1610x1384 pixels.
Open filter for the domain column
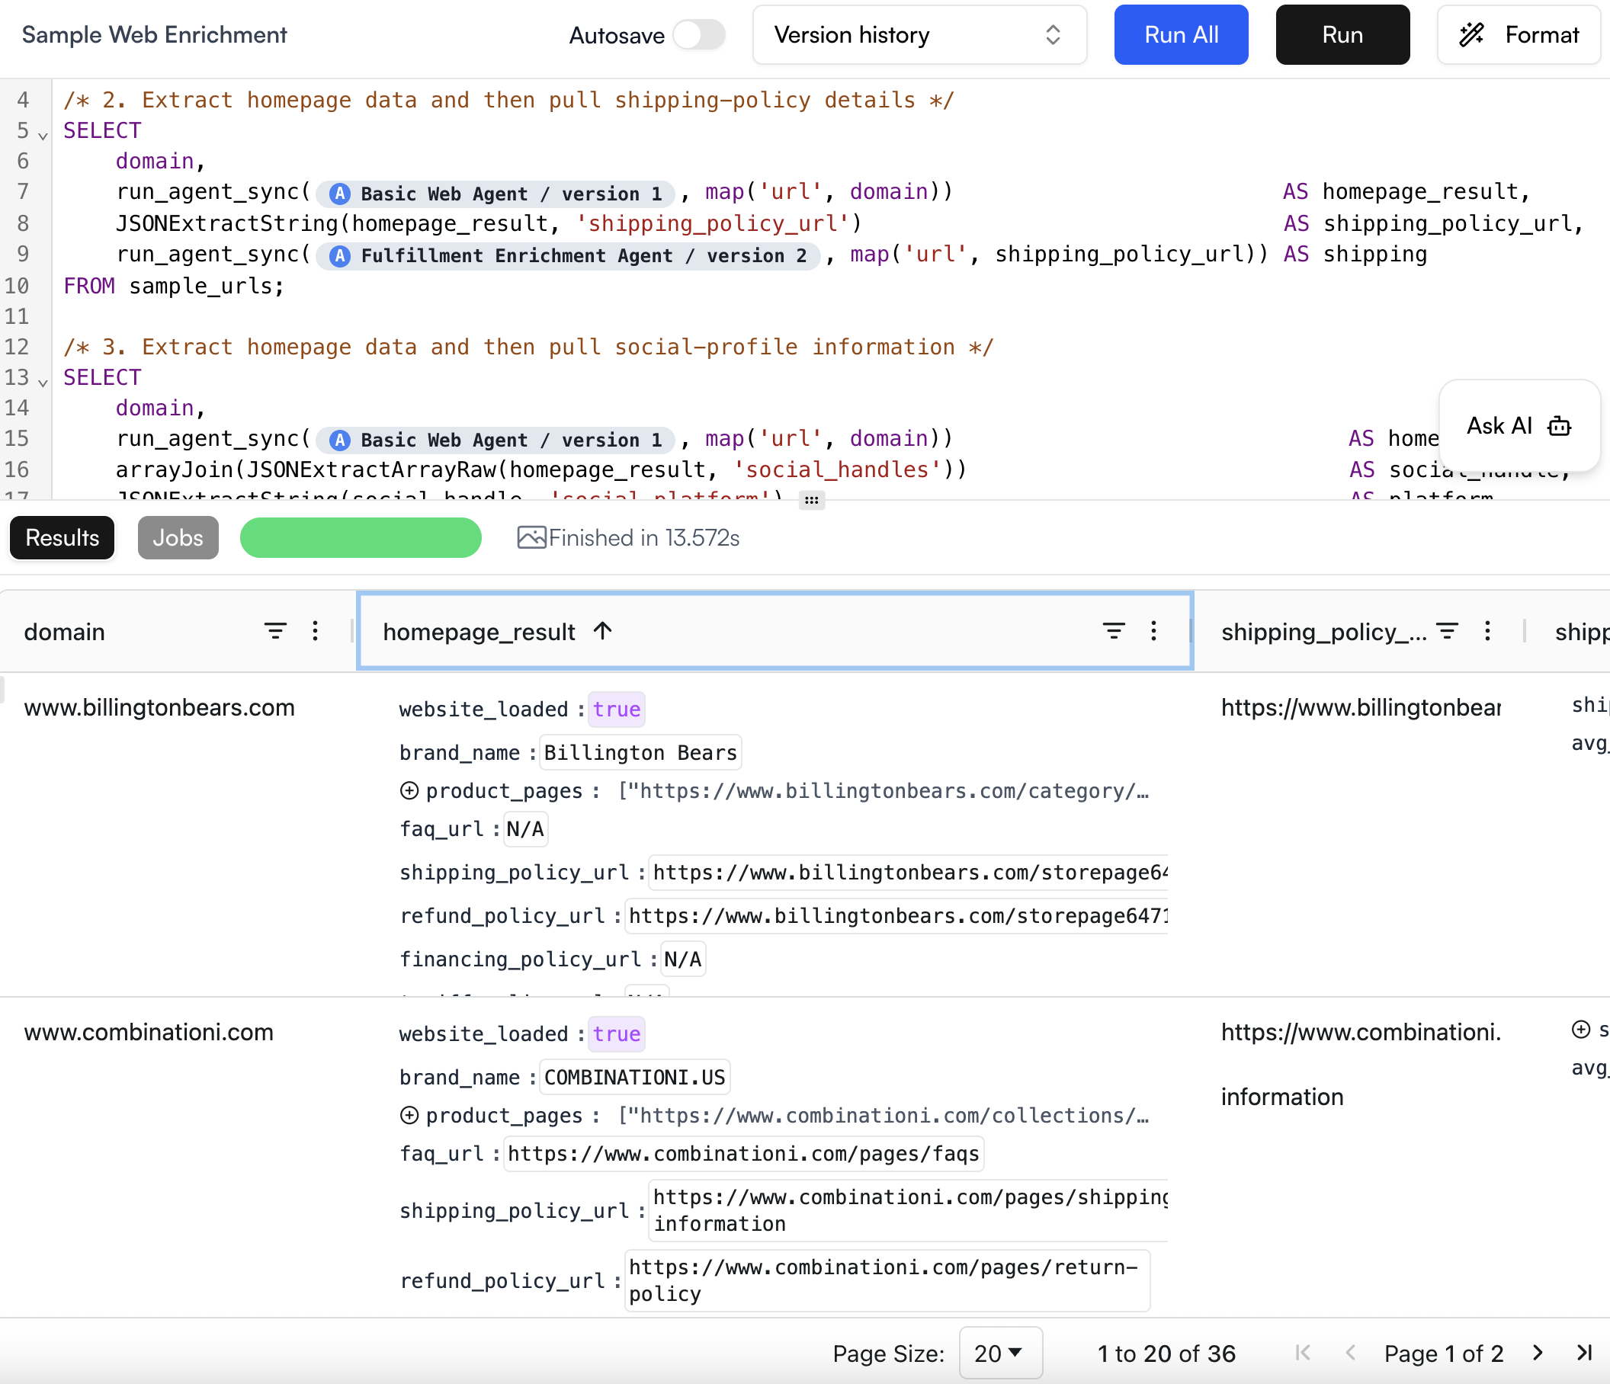275,630
